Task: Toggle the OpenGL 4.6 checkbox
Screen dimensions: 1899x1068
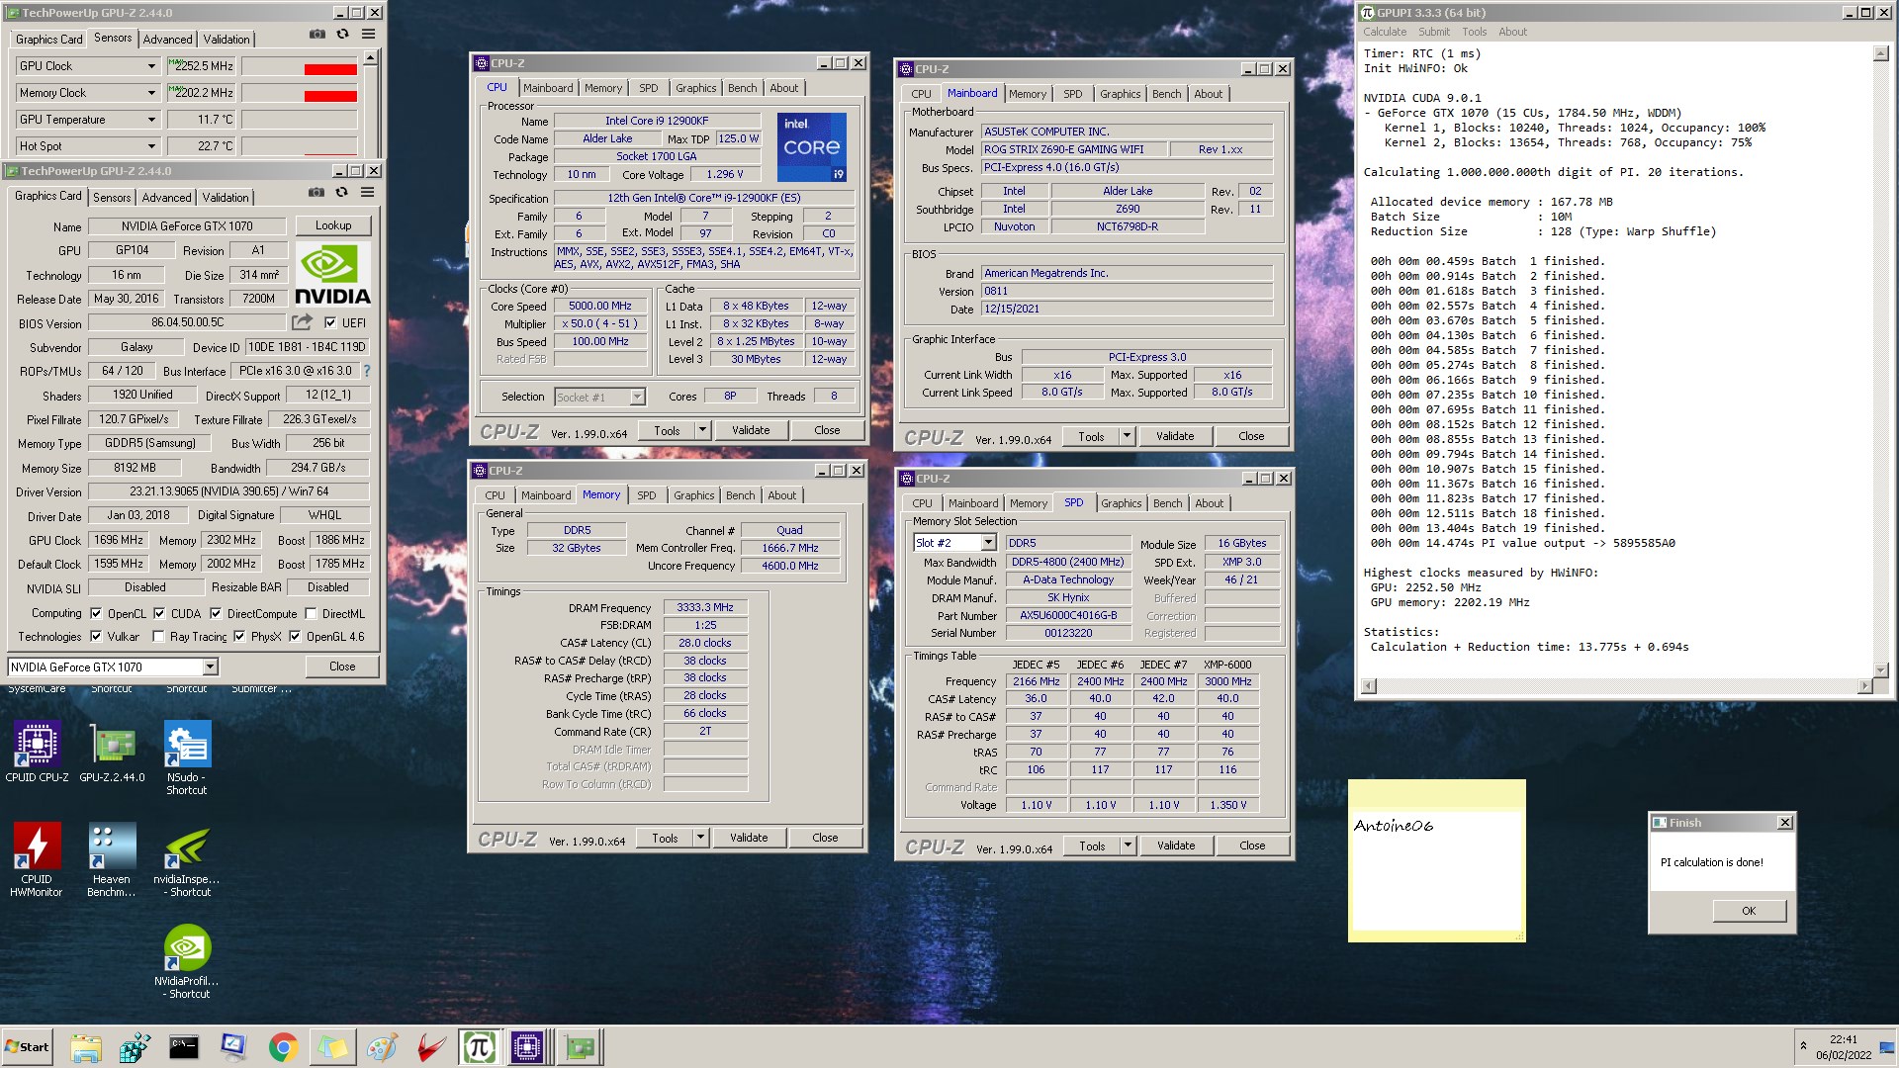Action: pos(295,636)
